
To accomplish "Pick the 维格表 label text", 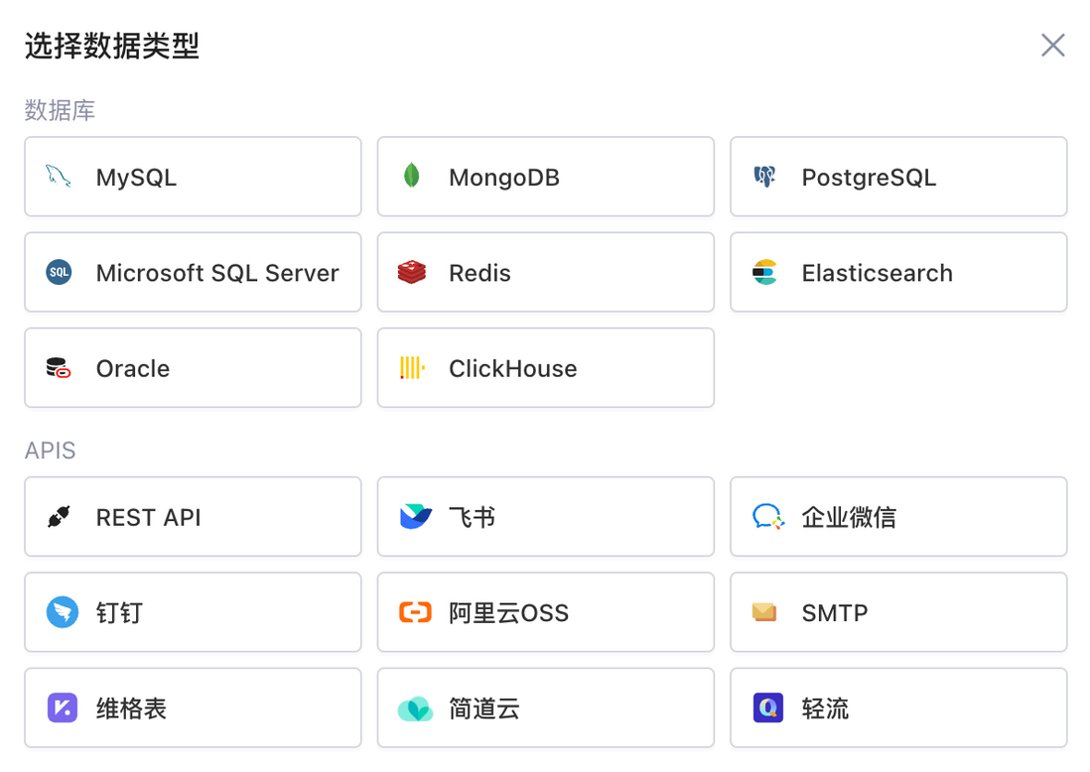I will tap(131, 708).
